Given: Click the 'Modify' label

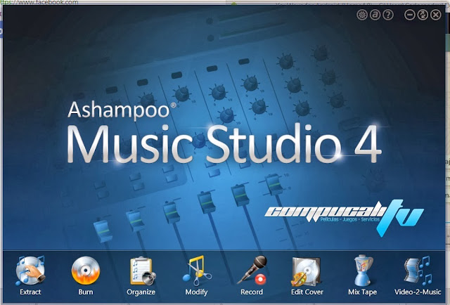Looking at the screenshot, I should (x=196, y=292).
